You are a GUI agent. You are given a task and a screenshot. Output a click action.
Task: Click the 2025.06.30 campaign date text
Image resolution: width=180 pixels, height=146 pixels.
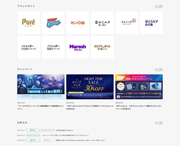point(119,103)
